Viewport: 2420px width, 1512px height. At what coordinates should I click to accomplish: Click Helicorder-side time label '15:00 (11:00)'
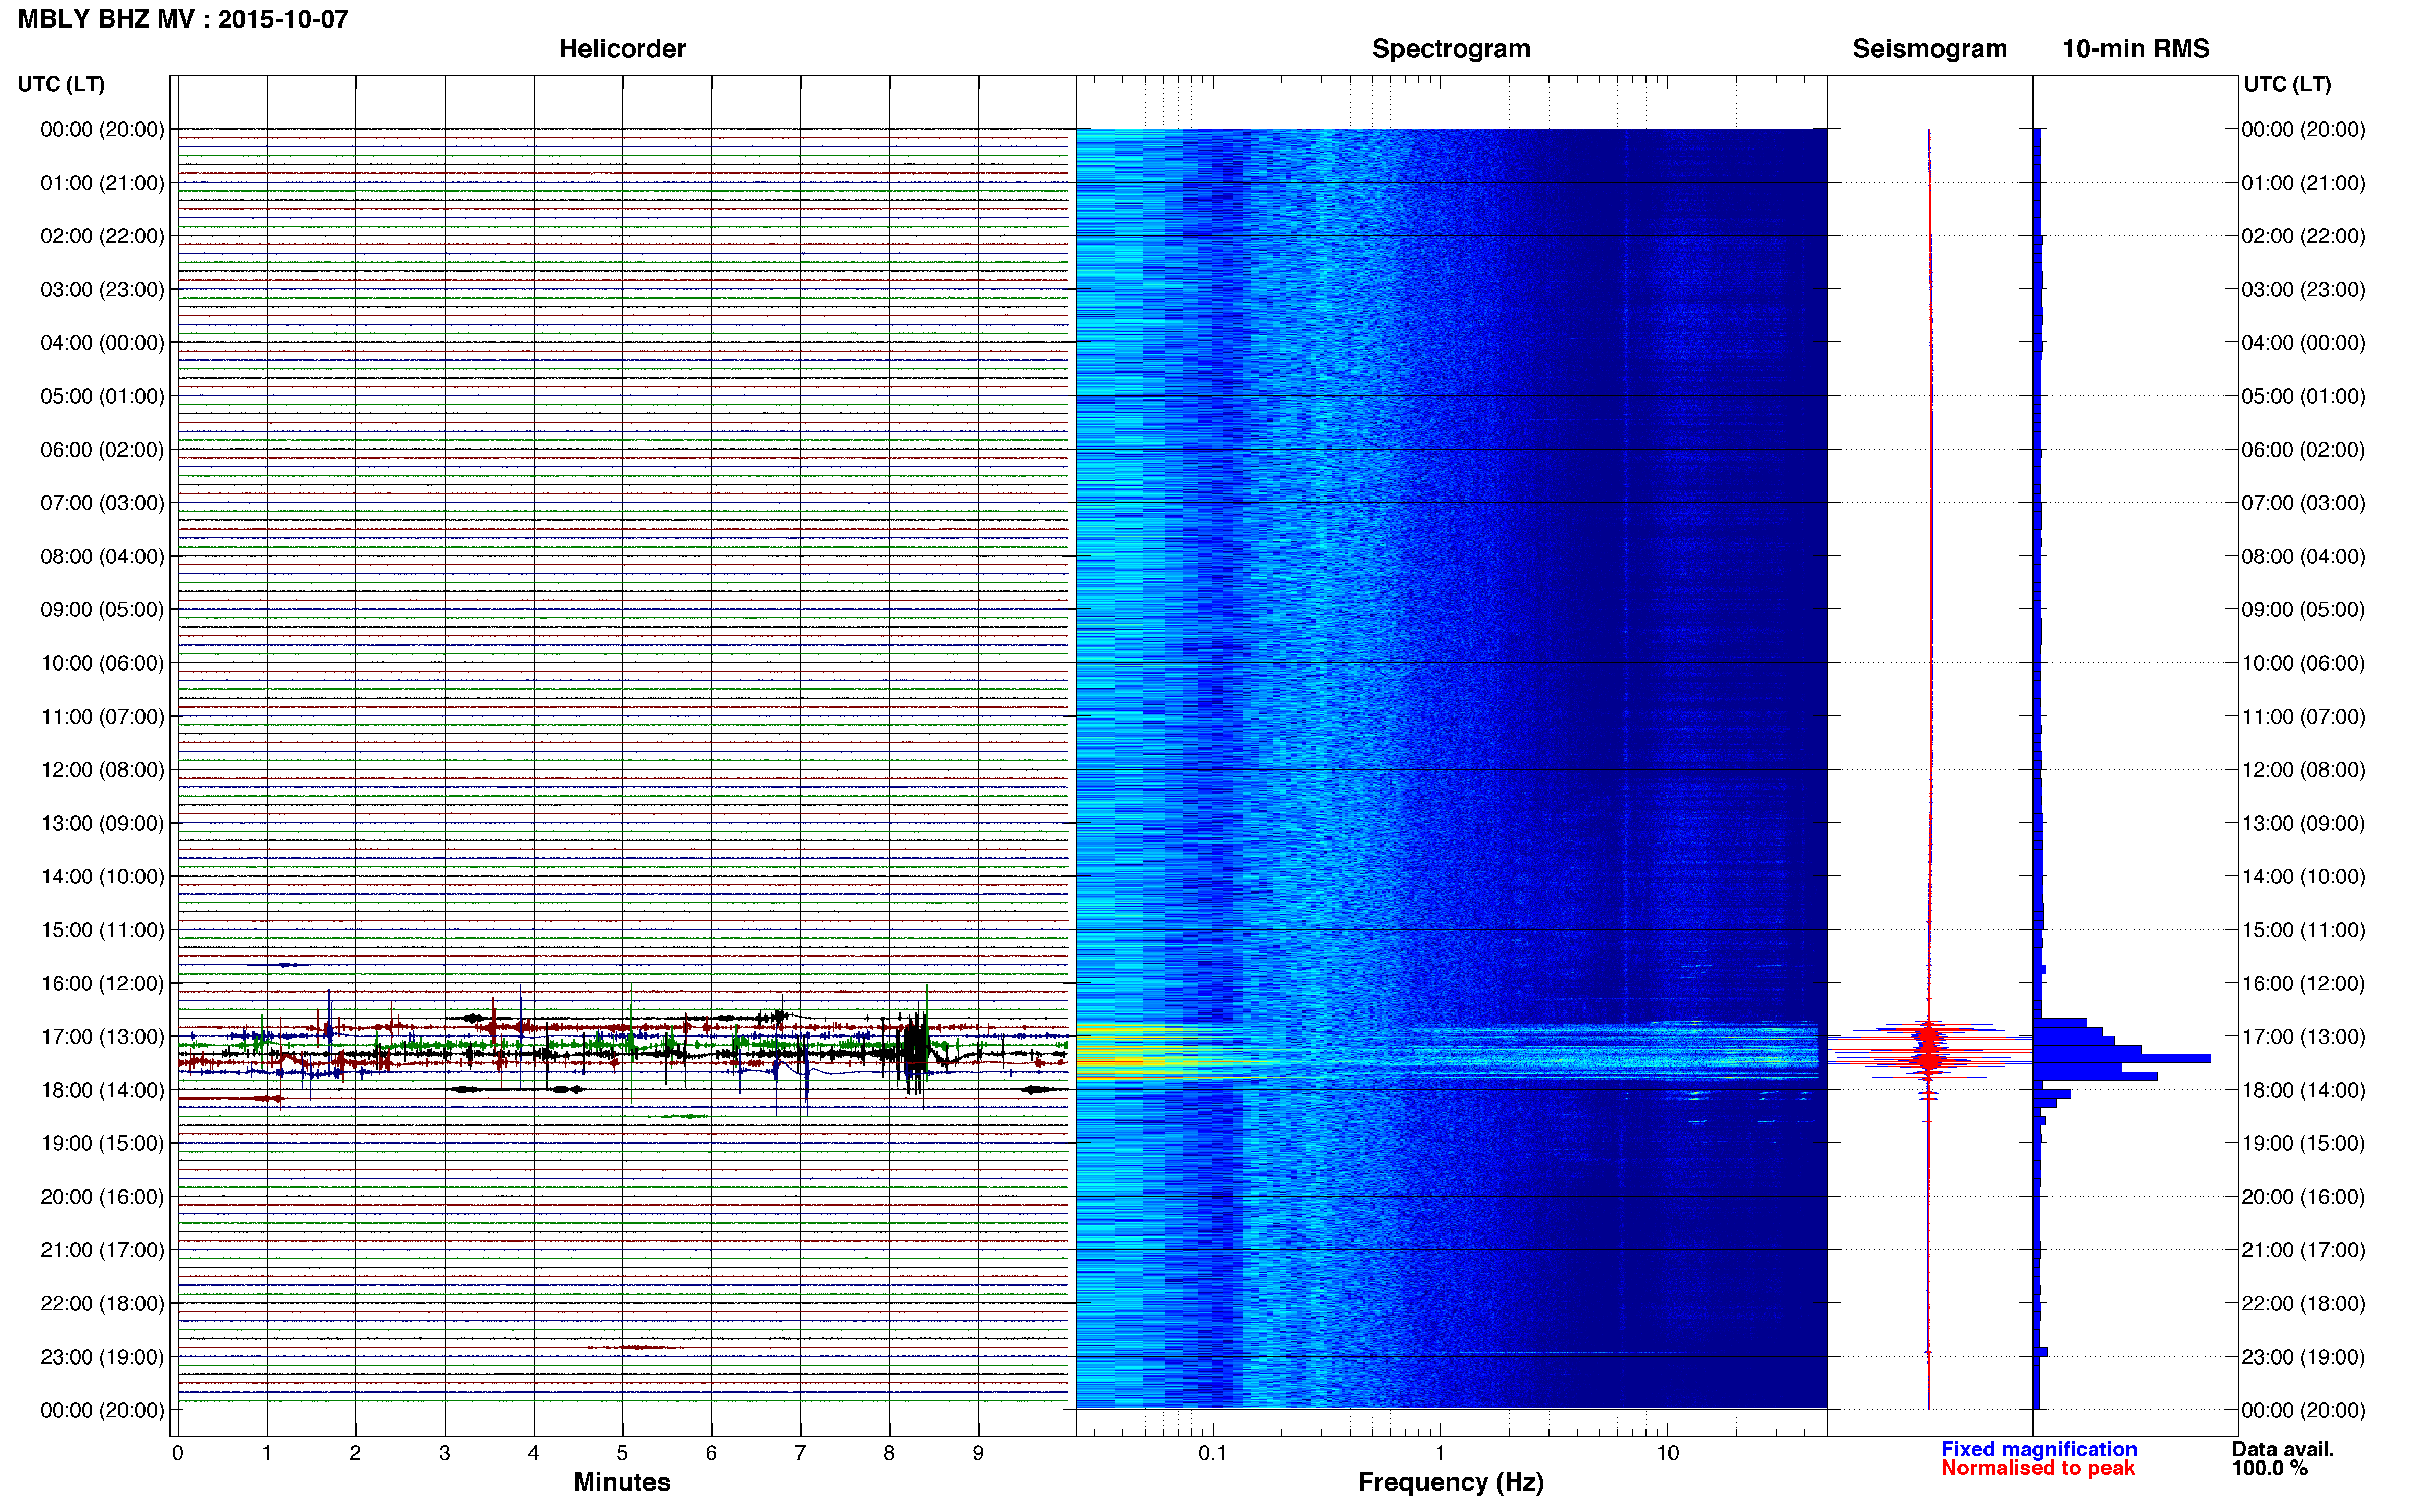click(102, 930)
